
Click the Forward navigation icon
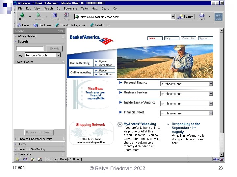coord(38,15)
